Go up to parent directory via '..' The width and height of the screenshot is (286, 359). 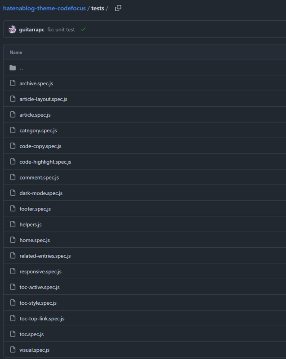point(21,68)
